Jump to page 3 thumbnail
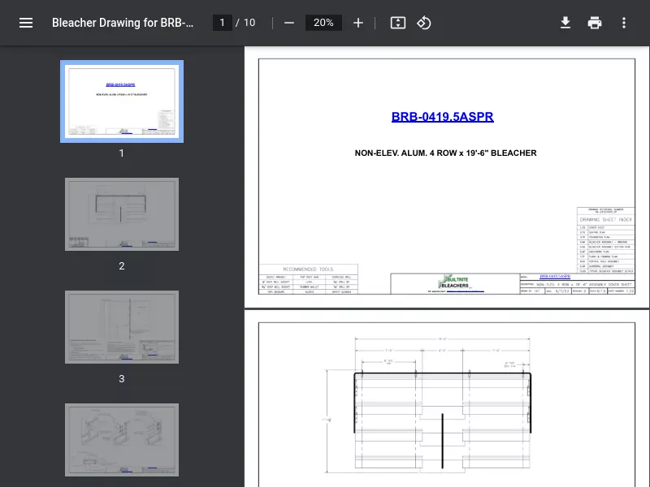650x487 pixels. pos(122,327)
